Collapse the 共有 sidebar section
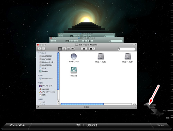 pyautogui.click(x=38, y=76)
